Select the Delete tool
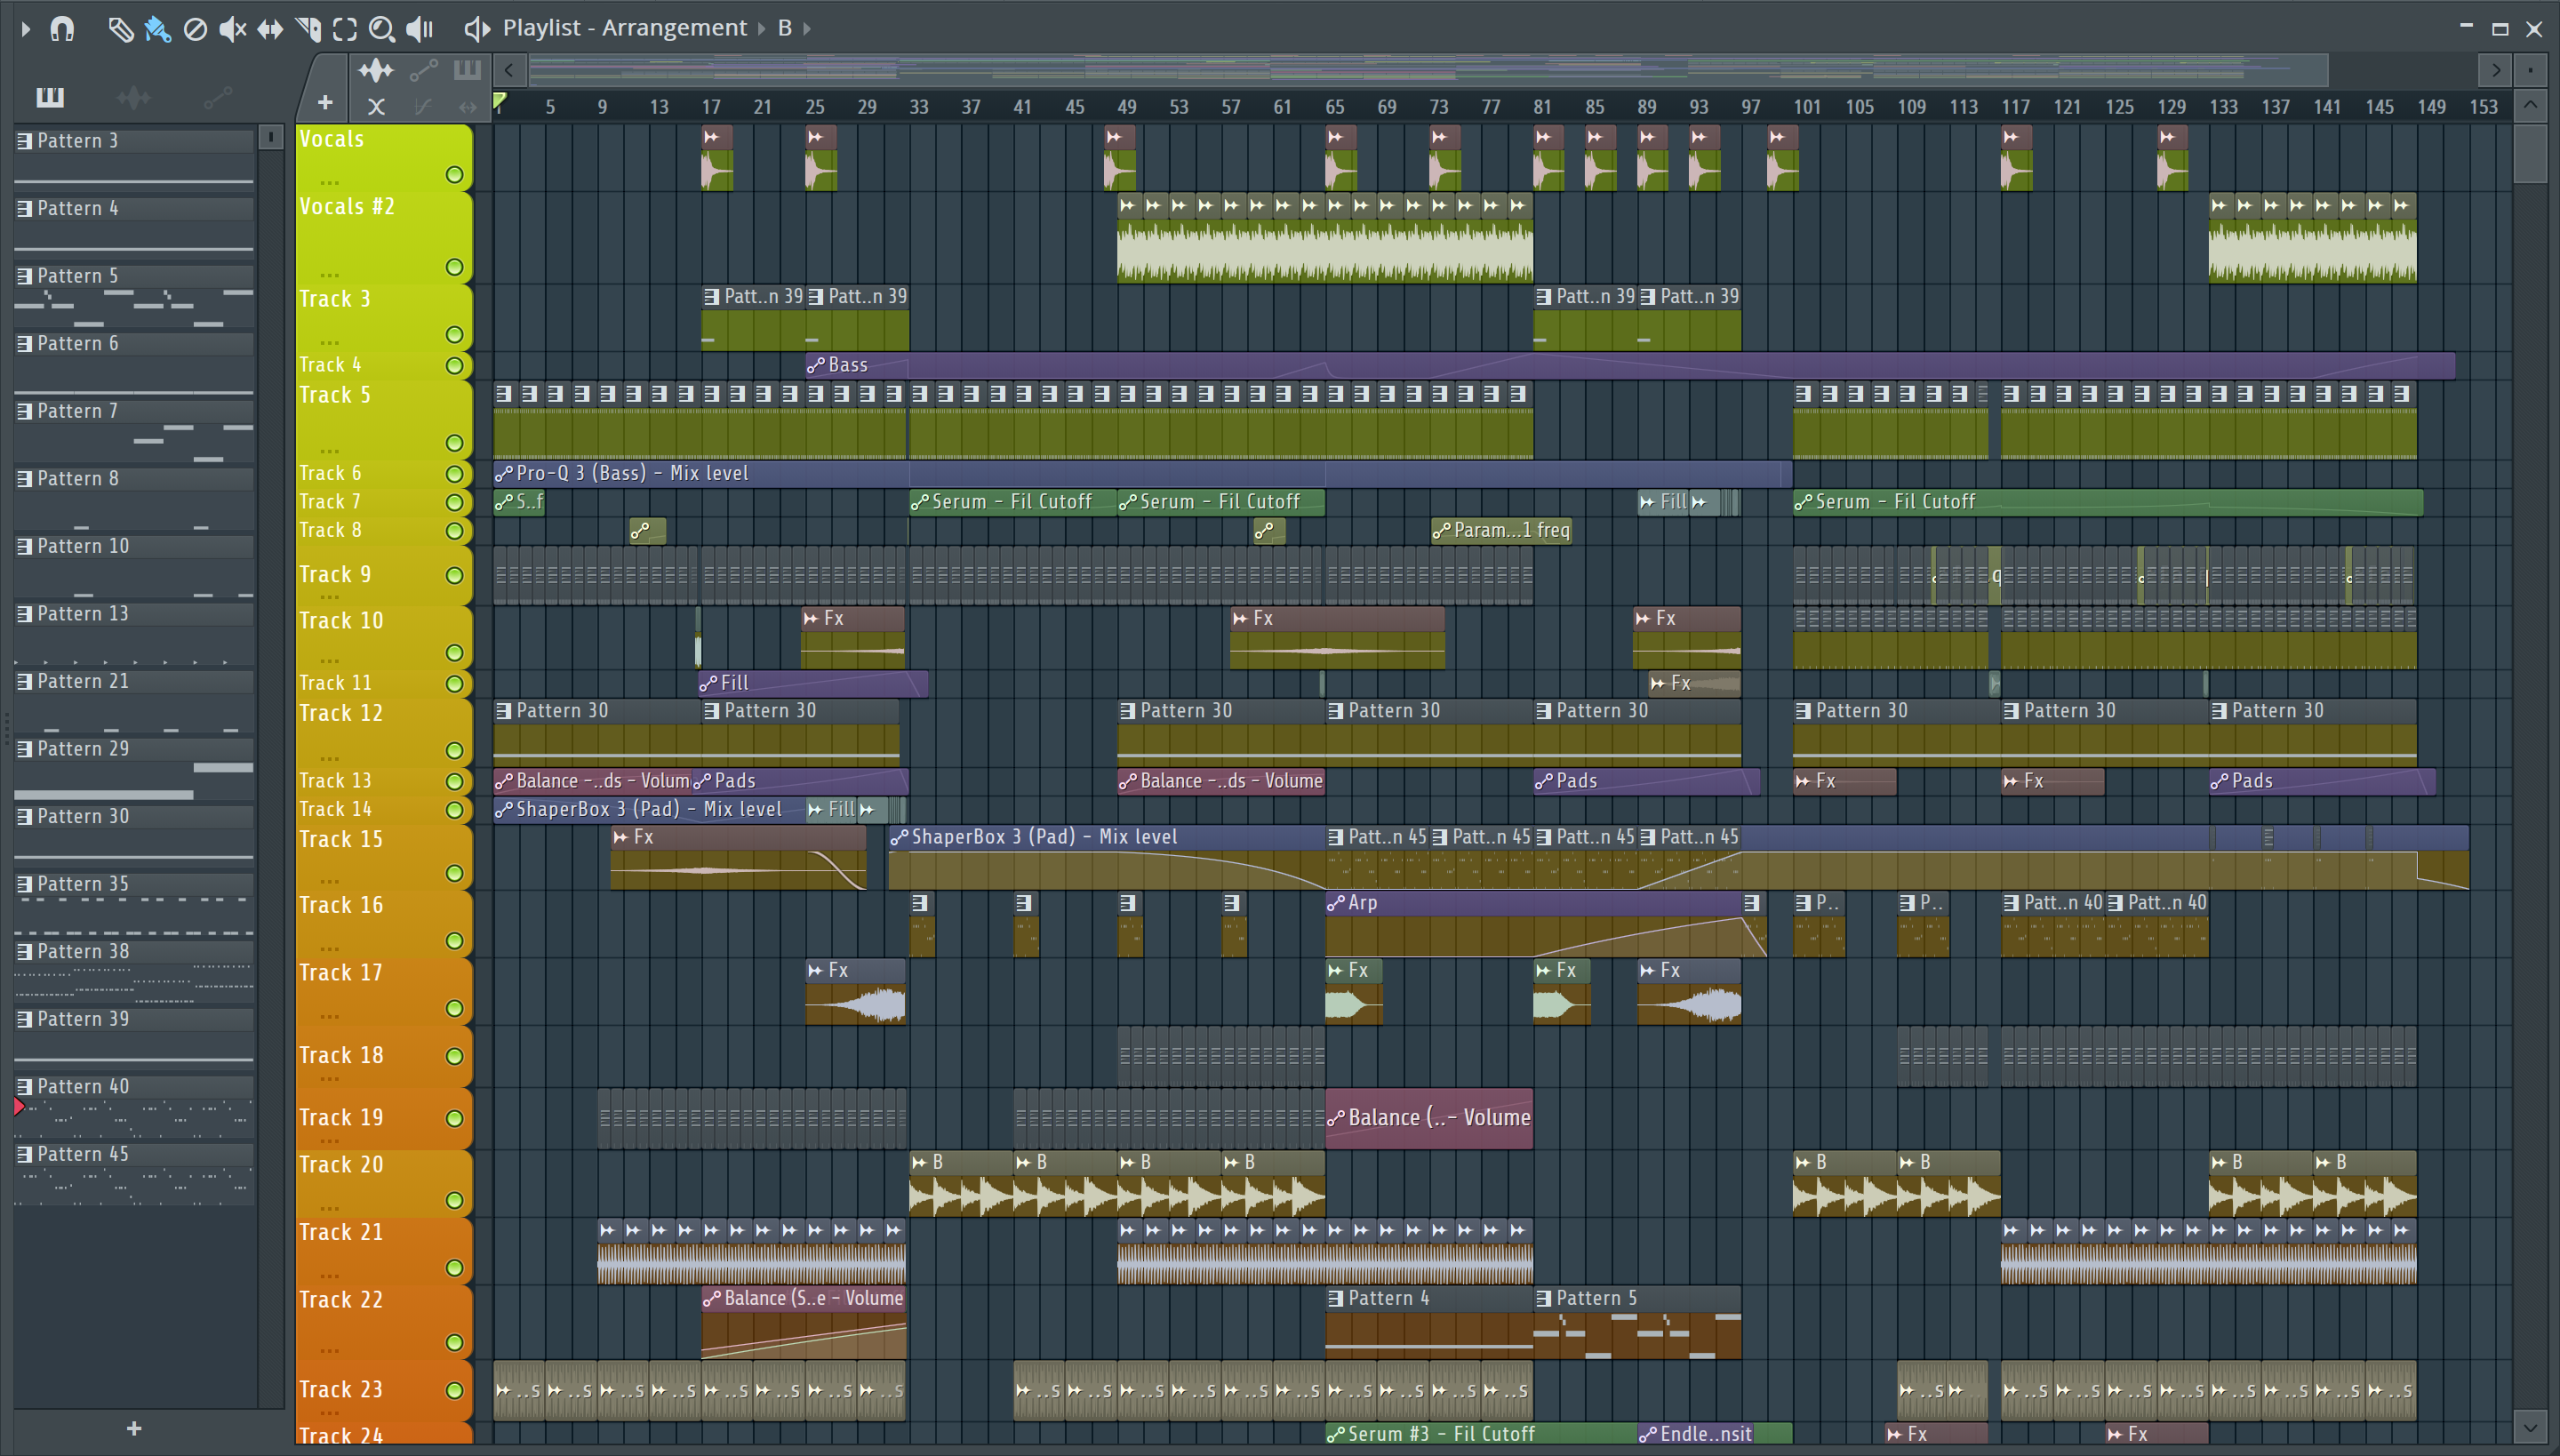Screen dimensions: 2560x1456 click(x=195, y=29)
